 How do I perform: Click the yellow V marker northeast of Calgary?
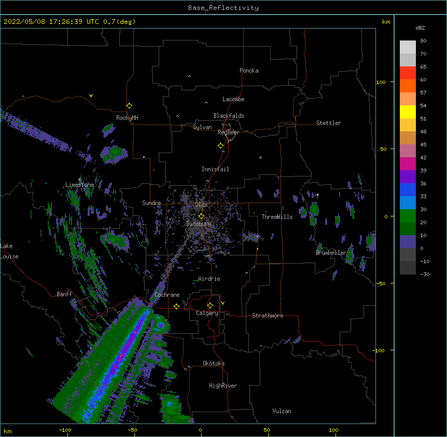(222, 303)
